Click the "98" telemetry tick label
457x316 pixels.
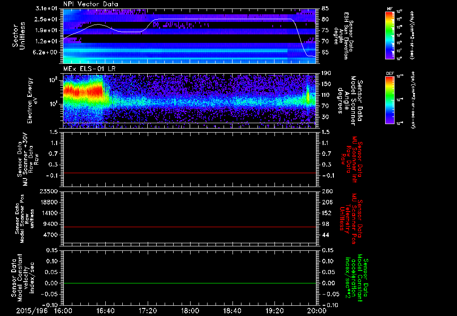click(x=325, y=224)
